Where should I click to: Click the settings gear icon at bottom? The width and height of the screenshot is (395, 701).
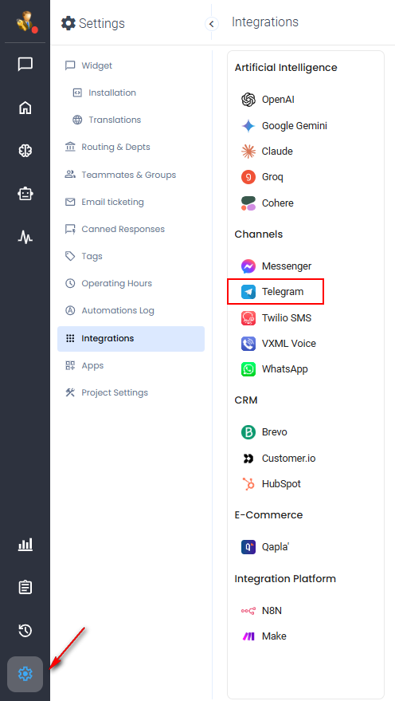[x=25, y=673]
